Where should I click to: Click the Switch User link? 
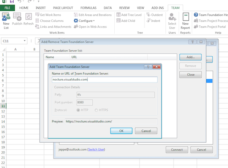[x=96, y=149]
